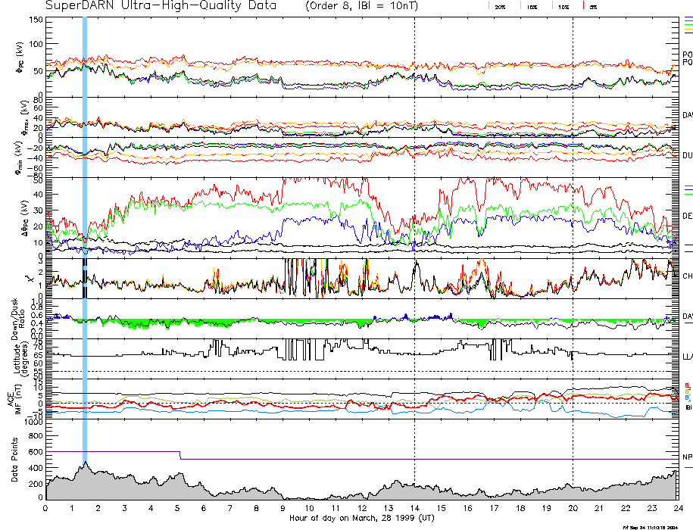Click the 10% legend entry at top
693x530 pixels.
(563, 7)
